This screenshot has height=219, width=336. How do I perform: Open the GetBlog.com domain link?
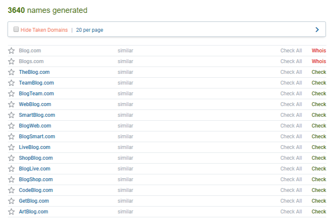[x=34, y=201]
